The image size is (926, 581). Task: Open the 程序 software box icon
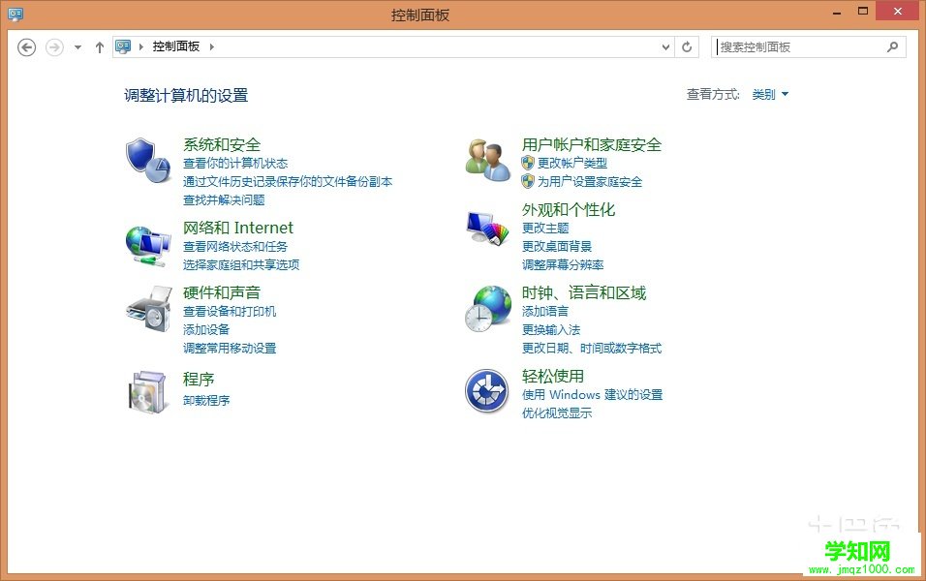click(147, 392)
